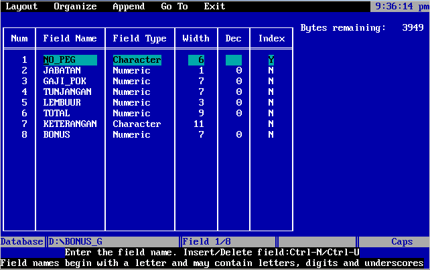This screenshot has width=430, height=270.
Task: Click the Field Name column header
Action: [x=70, y=38]
